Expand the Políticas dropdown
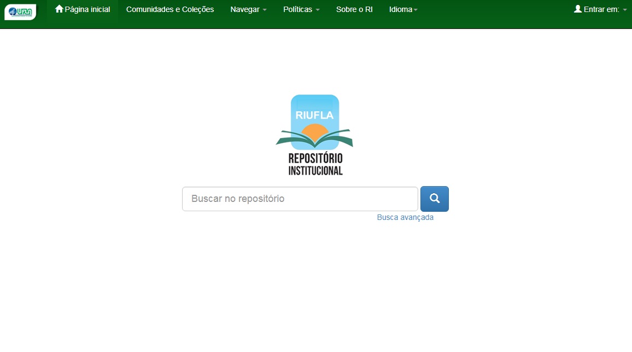 click(297, 9)
